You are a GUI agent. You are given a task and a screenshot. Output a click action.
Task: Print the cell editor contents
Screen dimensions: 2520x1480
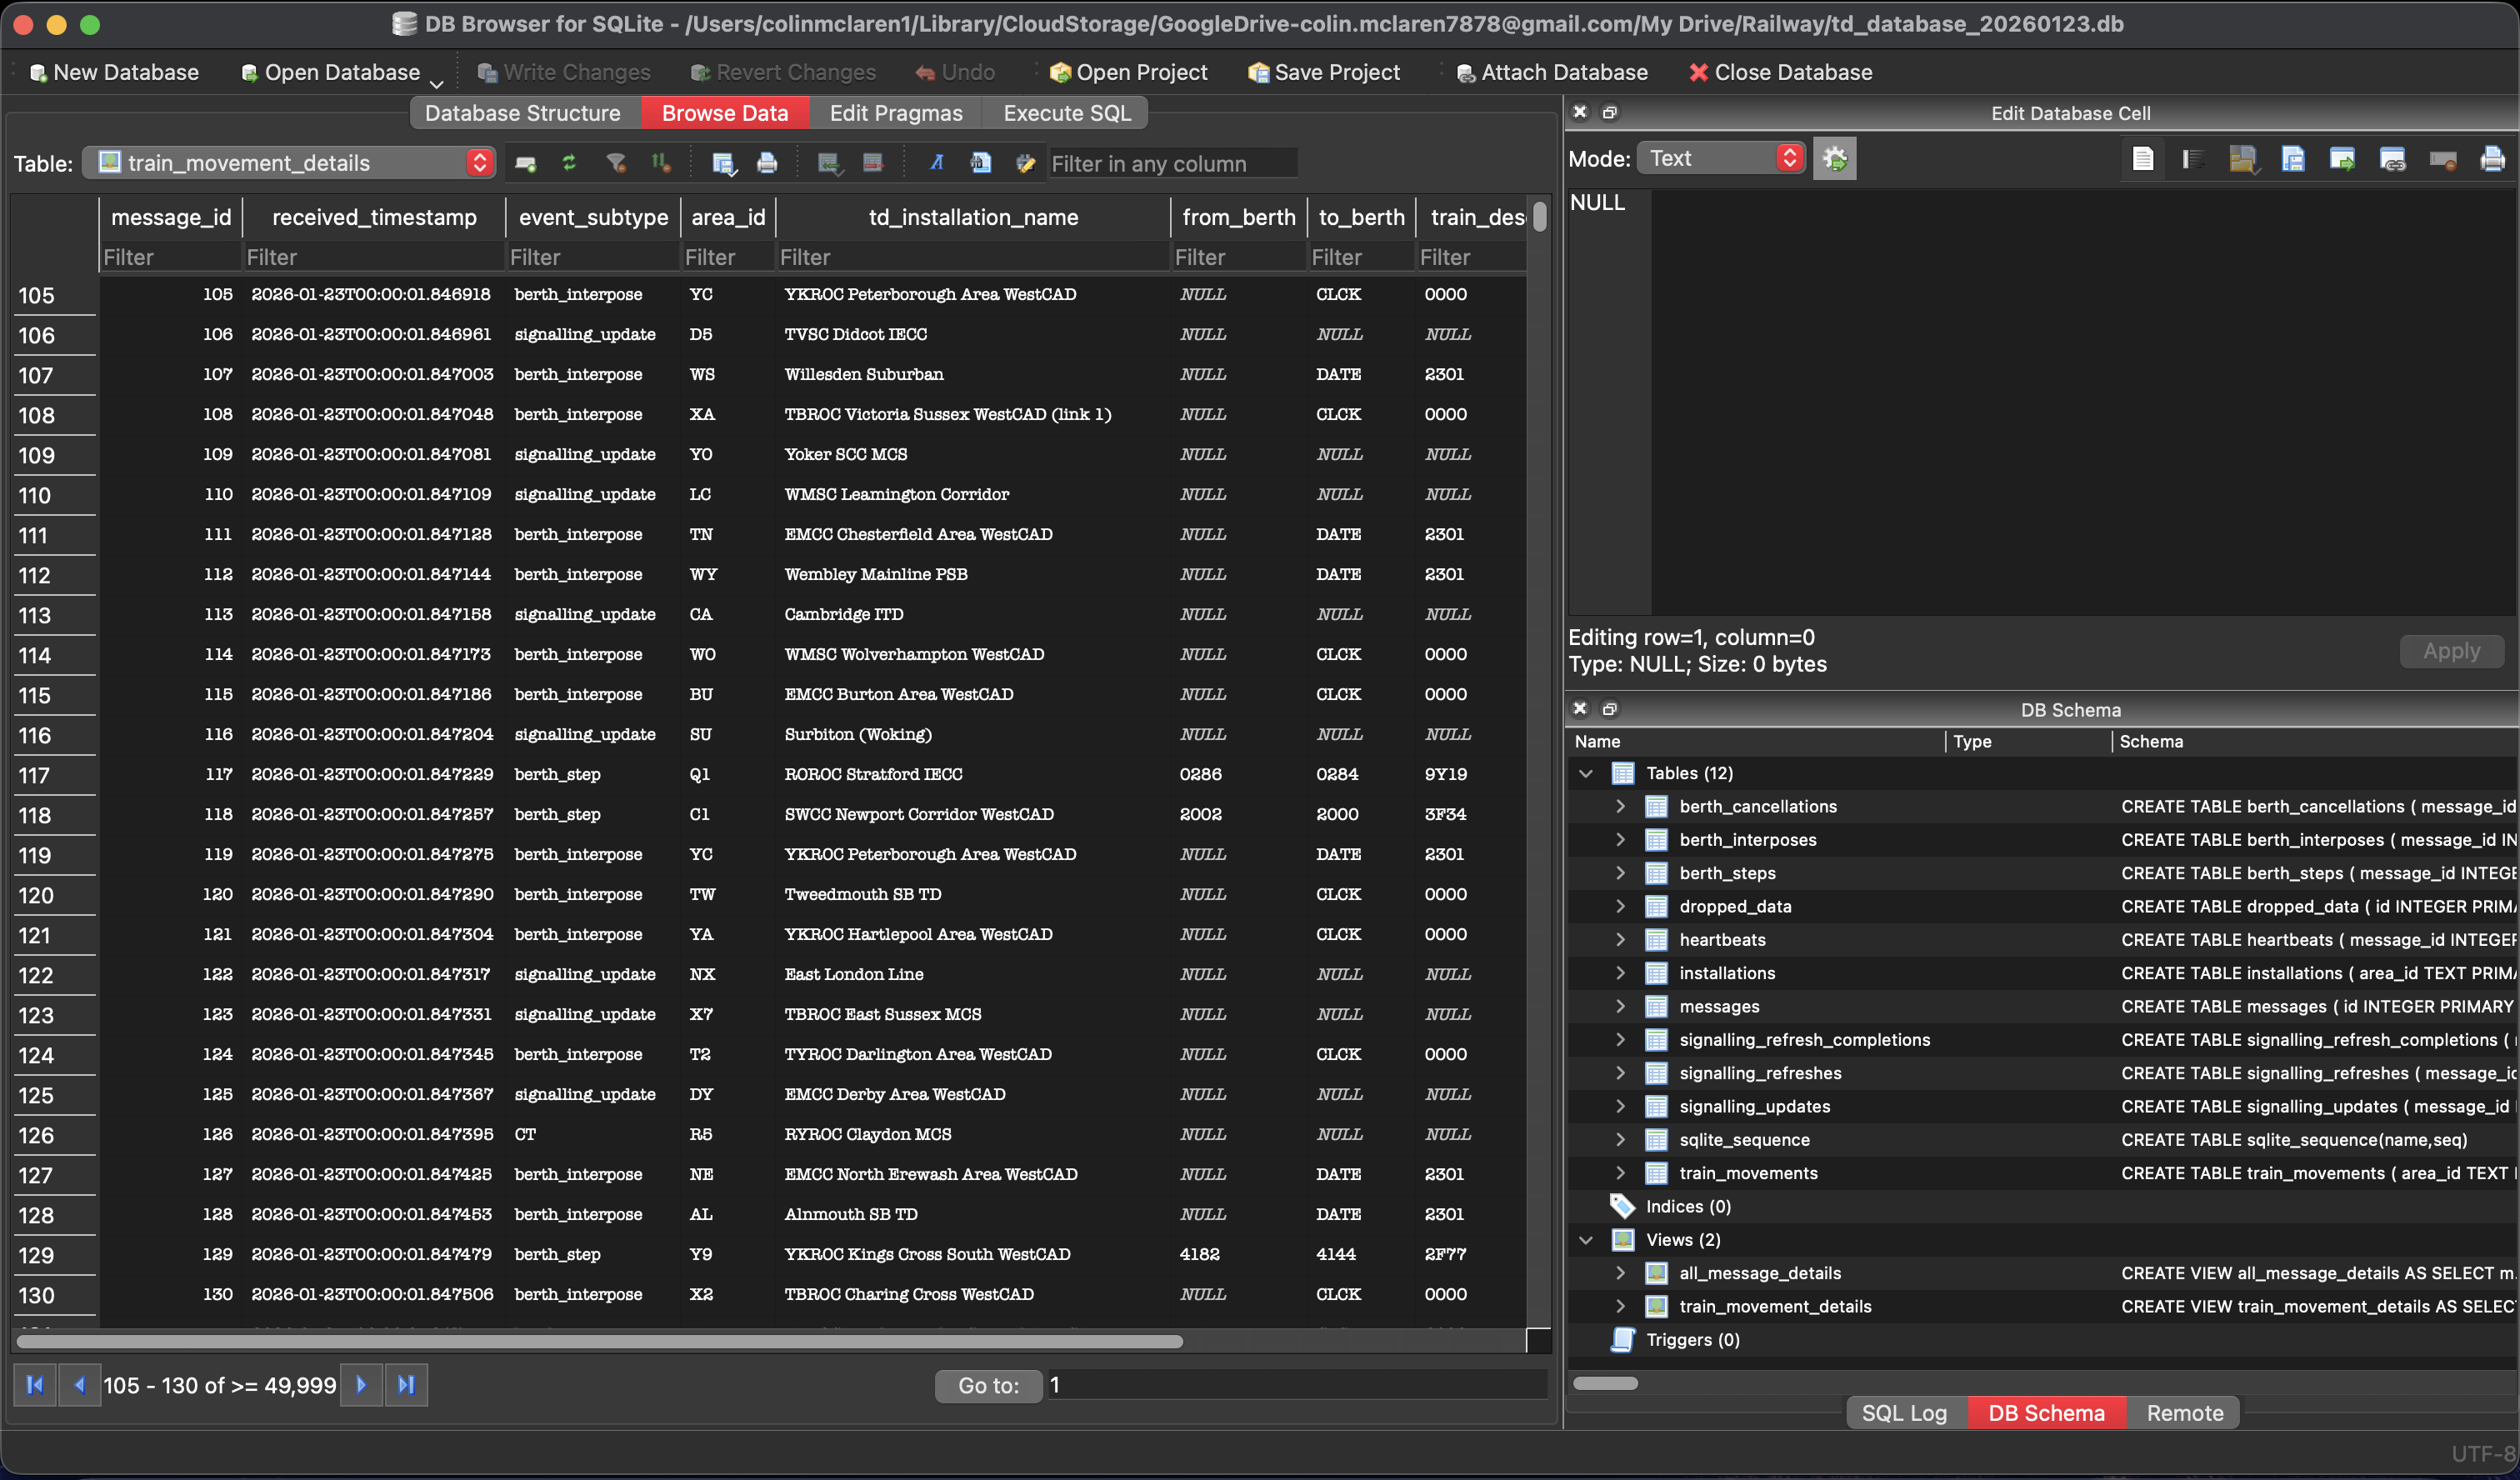click(x=2494, y=160)
